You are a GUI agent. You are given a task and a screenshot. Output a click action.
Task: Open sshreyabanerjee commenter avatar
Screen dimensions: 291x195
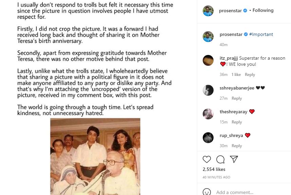[208, 90]
